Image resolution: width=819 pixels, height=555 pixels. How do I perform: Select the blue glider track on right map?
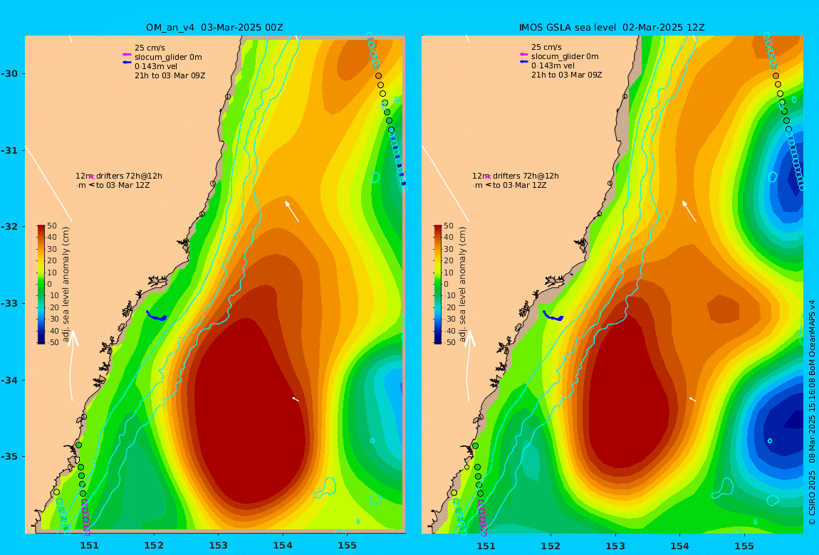(x=553, y=316)
